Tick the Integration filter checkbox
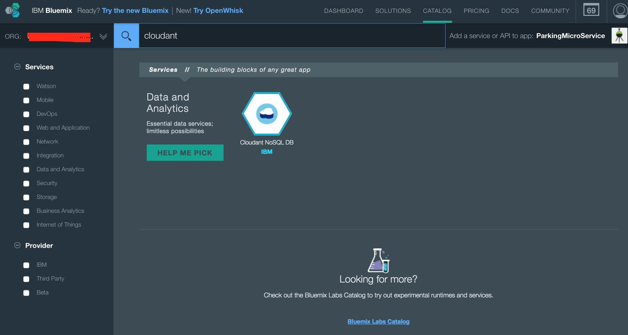 tap(26, 156)
